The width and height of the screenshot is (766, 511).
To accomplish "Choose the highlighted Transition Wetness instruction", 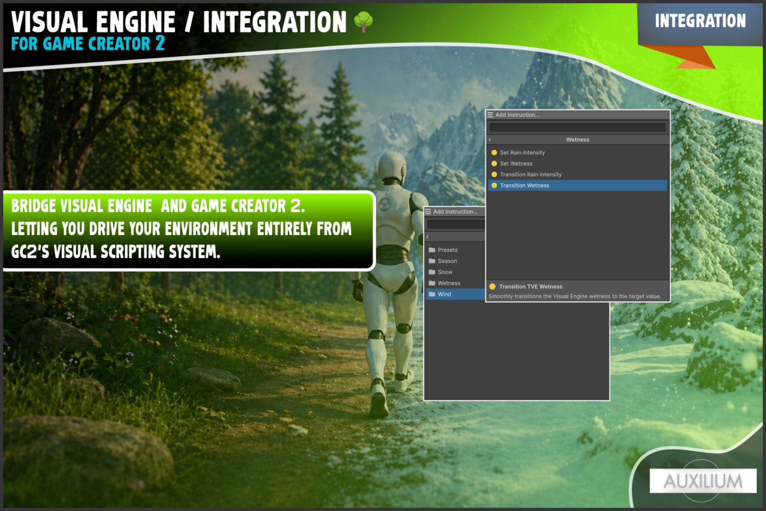I will pyautogui.click(x=578, y=185).
